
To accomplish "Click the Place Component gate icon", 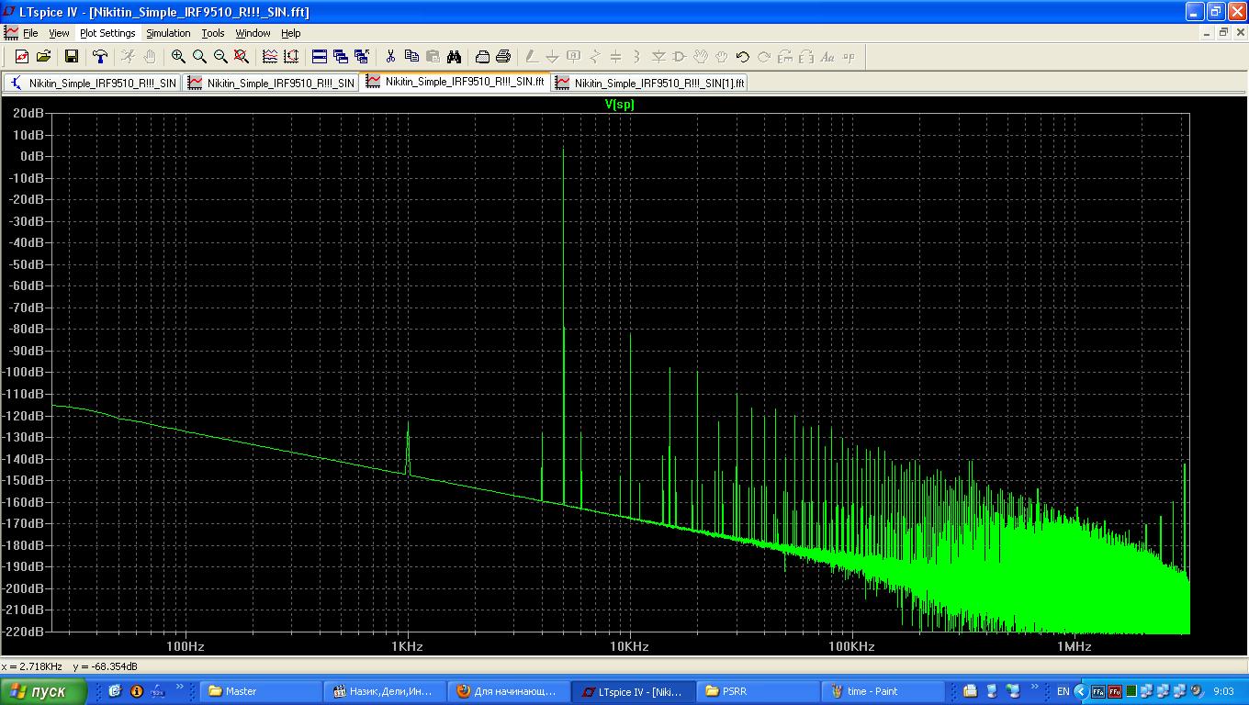I will click(x=680, y=57).
